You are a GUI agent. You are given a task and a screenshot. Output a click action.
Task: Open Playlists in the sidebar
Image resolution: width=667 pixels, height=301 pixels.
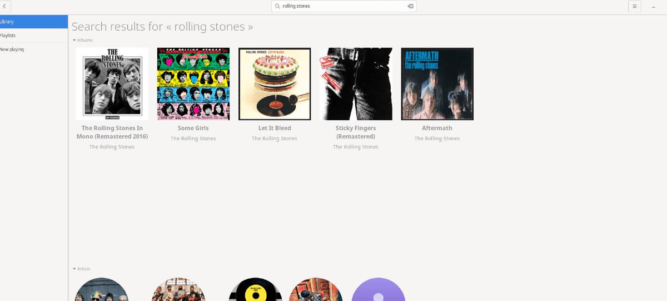(x=34, y=36)
